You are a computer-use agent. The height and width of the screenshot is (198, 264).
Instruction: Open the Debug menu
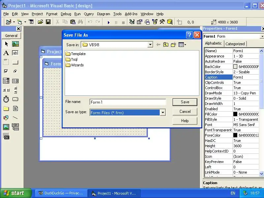(x=66, y=14)
